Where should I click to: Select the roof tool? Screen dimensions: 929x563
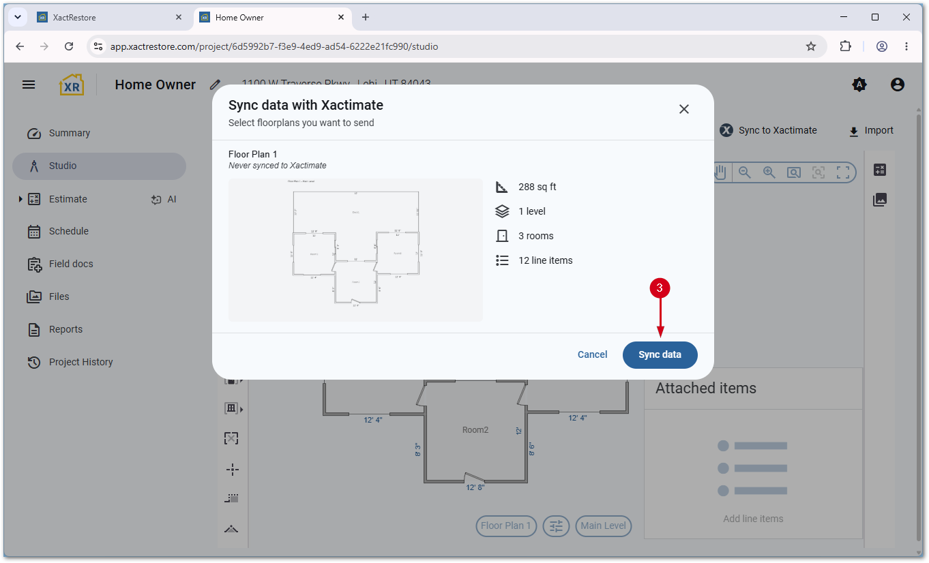(x=231, y=529)
